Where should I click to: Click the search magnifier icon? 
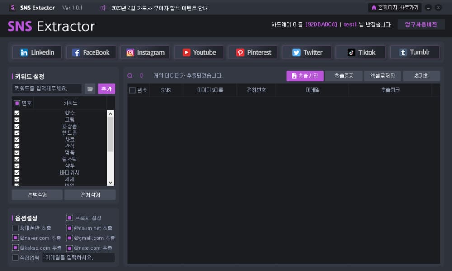pyautogui.click(x=130, y=76)
